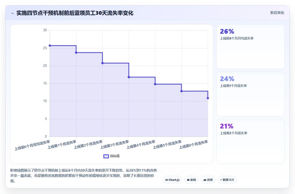Click x-axis label 上线第5个月流失率
Viewport: 295px width, 194px height.
click(x=167, y=145)
